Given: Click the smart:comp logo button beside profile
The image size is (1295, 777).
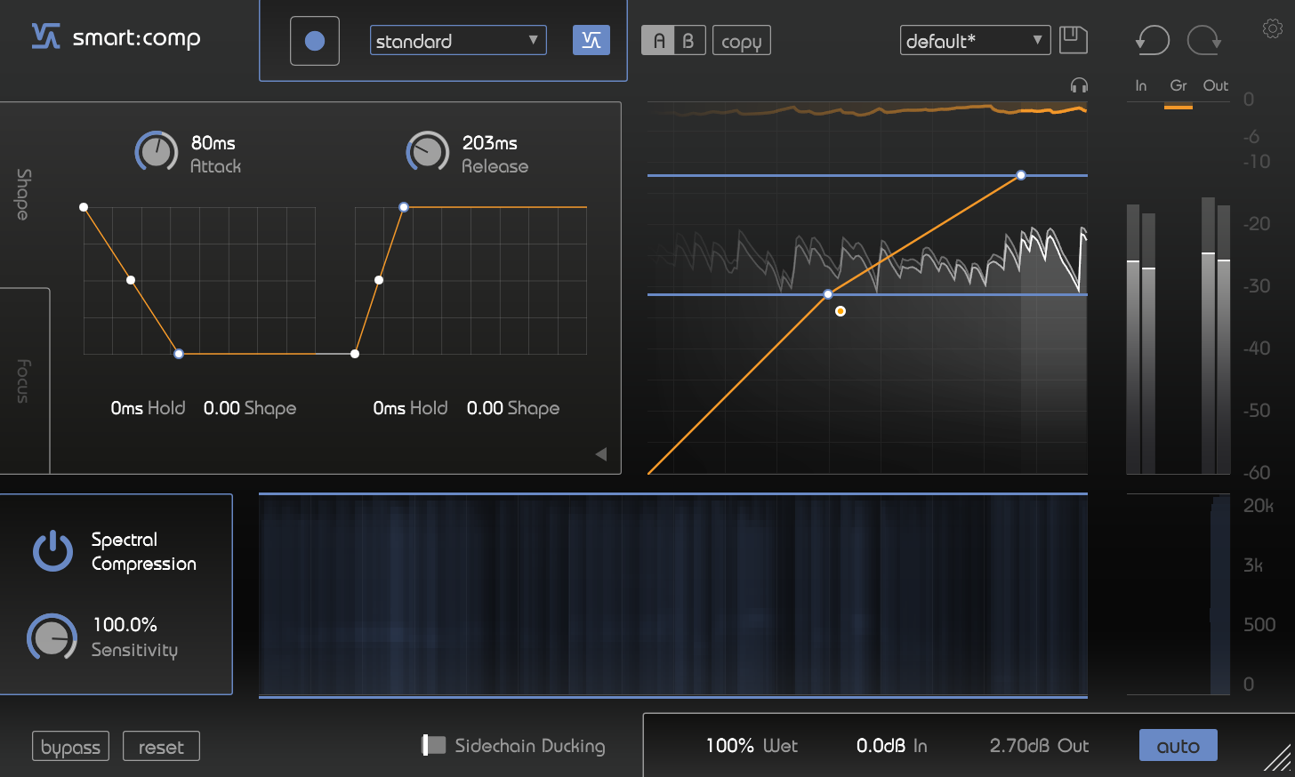Looking at the screenshot, I should tap(591, 40).
